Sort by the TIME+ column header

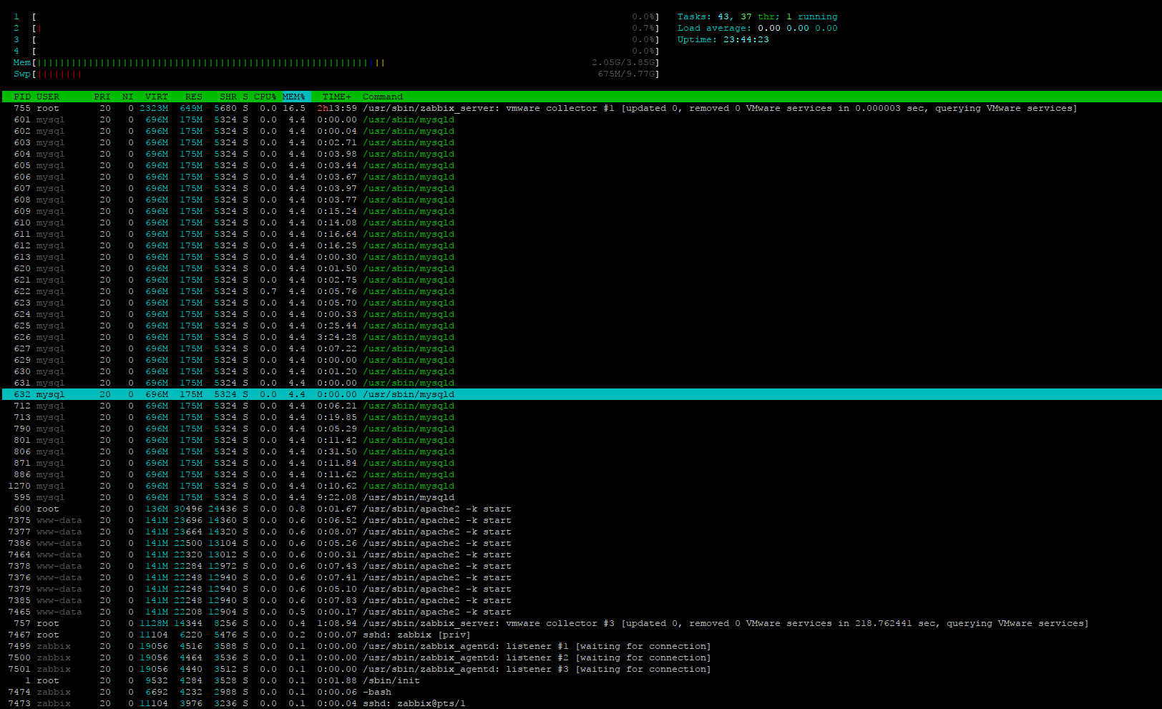coord(336,97)
